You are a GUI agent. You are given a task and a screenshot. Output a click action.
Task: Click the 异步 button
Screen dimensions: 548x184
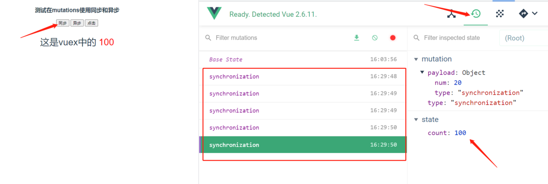click(x=77, y=23)
